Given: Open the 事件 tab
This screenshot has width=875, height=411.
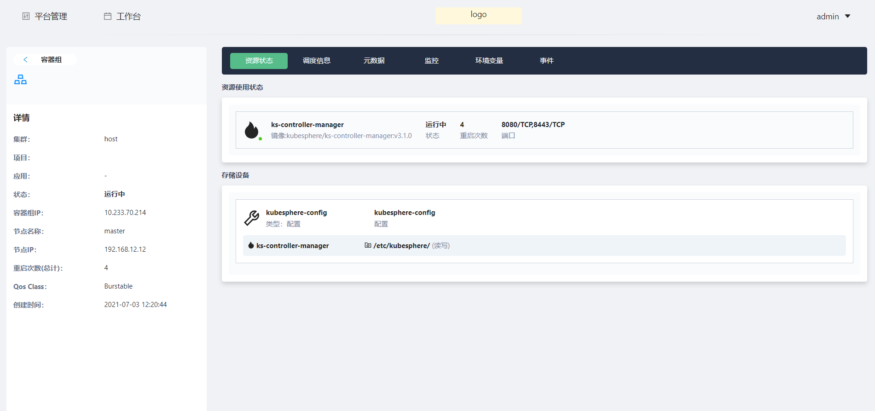Looking at the screenshot, I should 547,61.
